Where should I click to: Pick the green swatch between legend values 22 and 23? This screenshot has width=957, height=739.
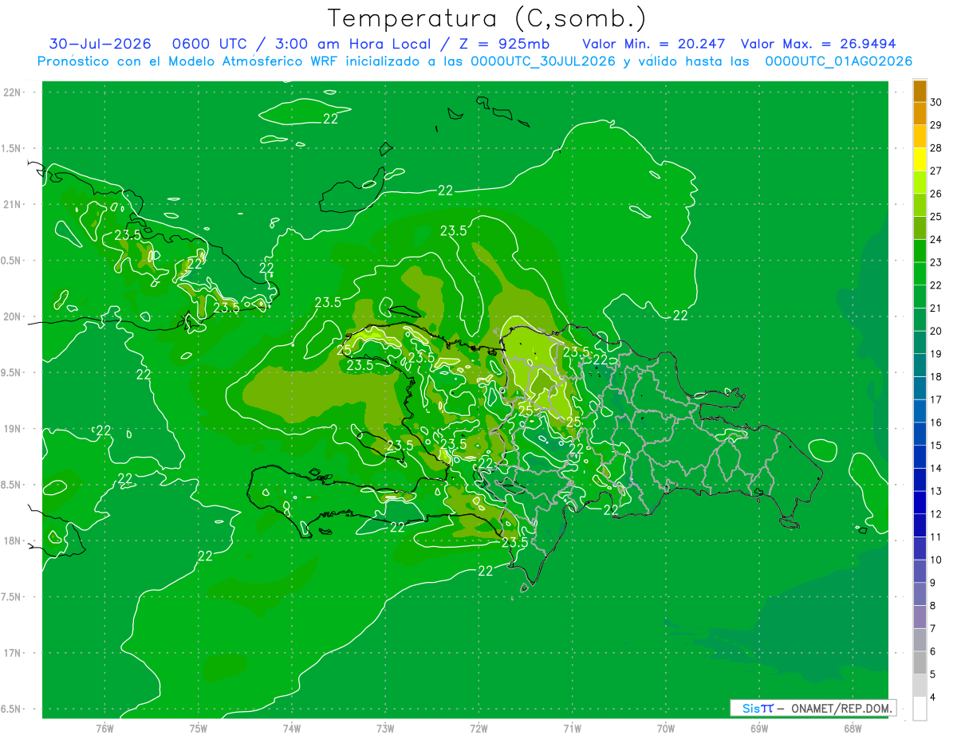pos(920,274)
